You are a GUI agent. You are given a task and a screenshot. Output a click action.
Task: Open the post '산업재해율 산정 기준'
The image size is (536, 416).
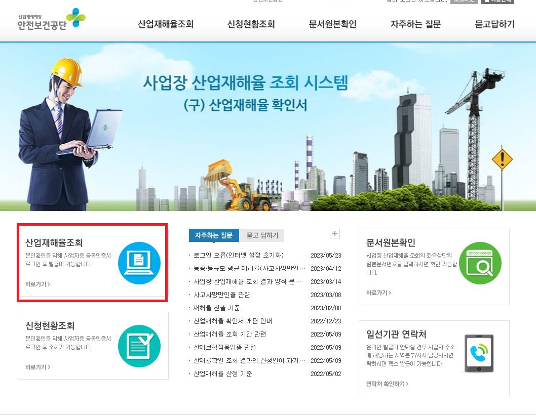click(223, 373)
